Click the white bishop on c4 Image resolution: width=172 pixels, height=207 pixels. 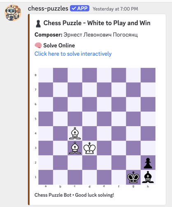click(75, 133)
